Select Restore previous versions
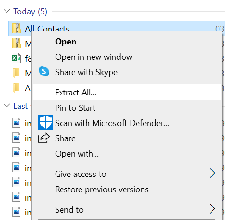This screenshot has height=220, width=225. click(102, 189)
